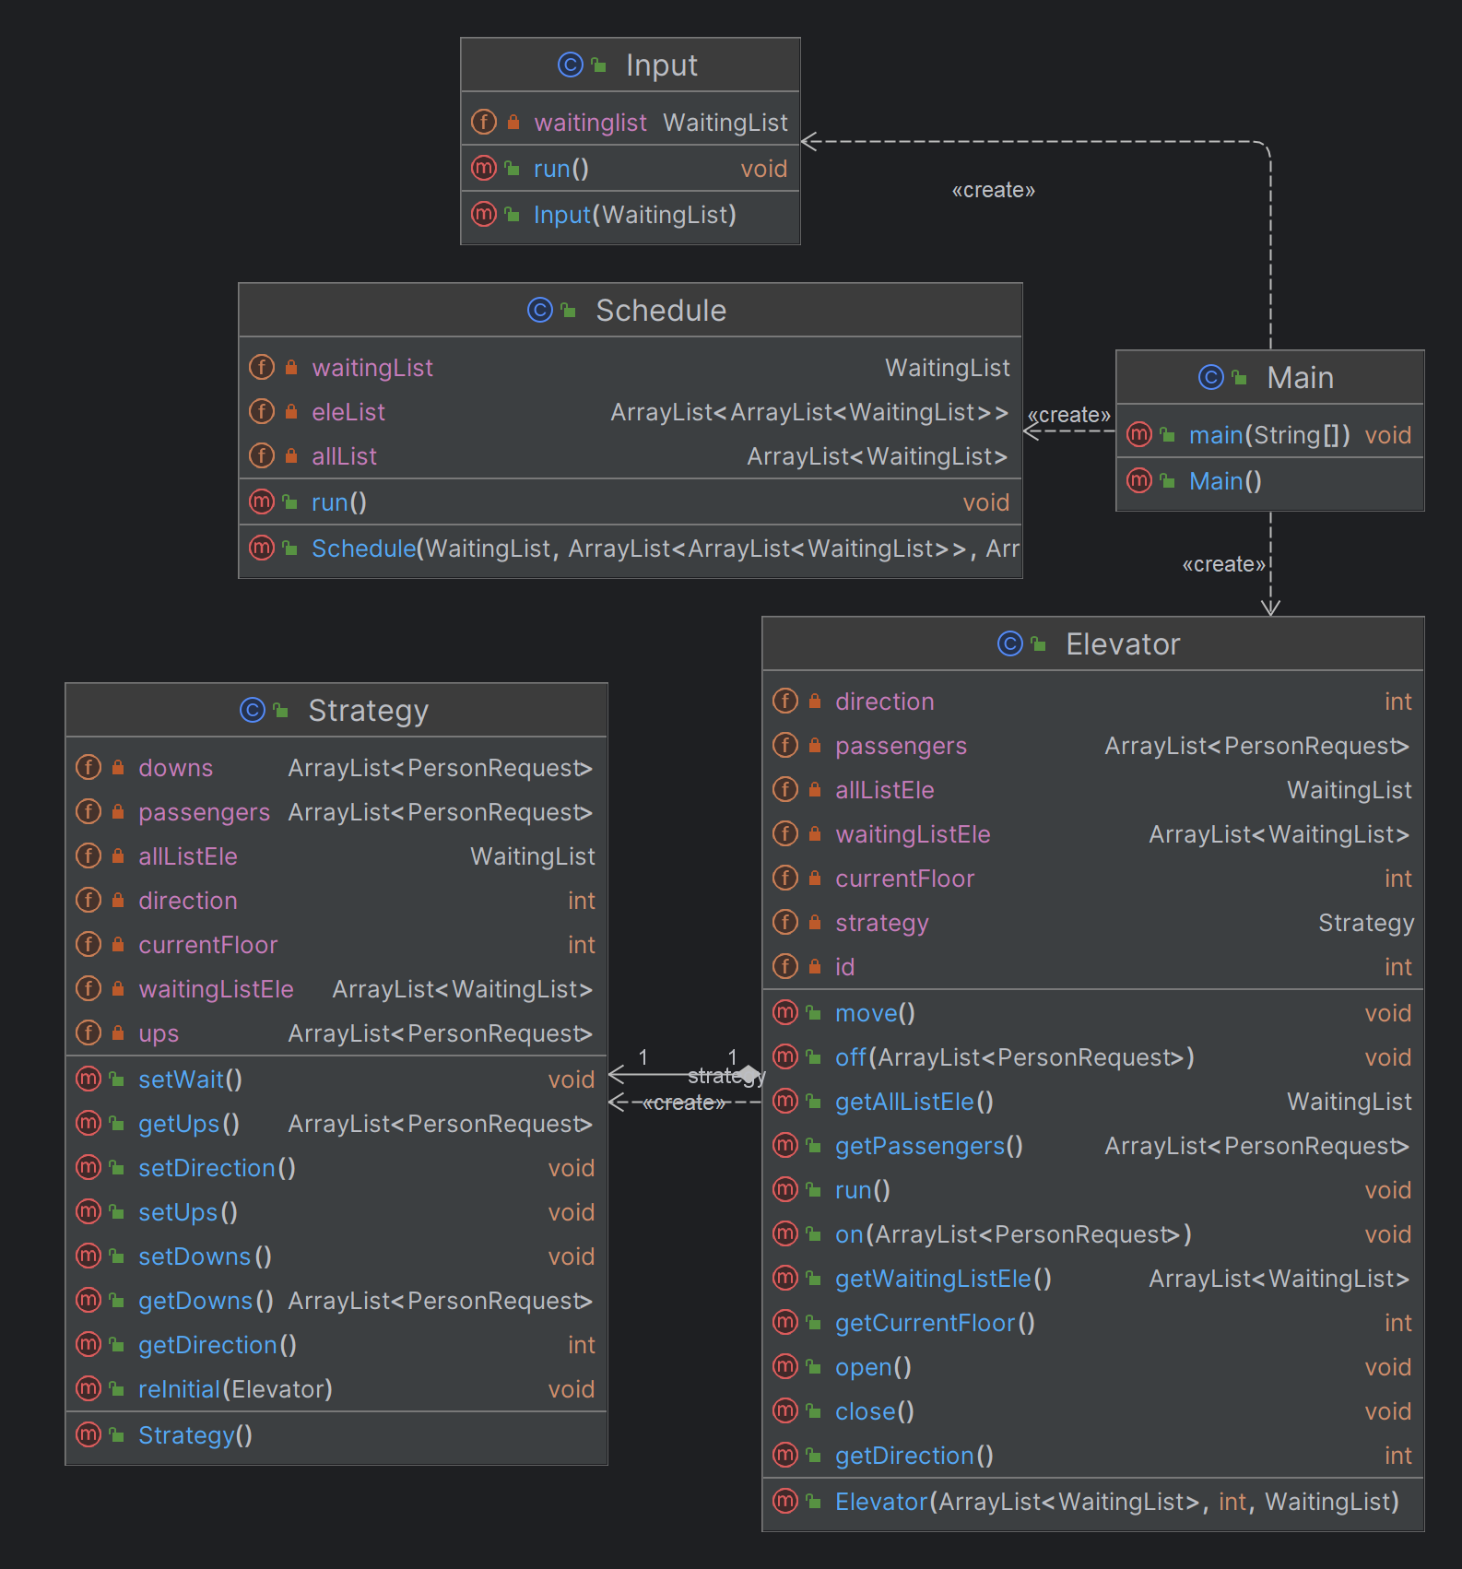
Task: Click the class icon beside Input title
Action: tap(571, 65)
